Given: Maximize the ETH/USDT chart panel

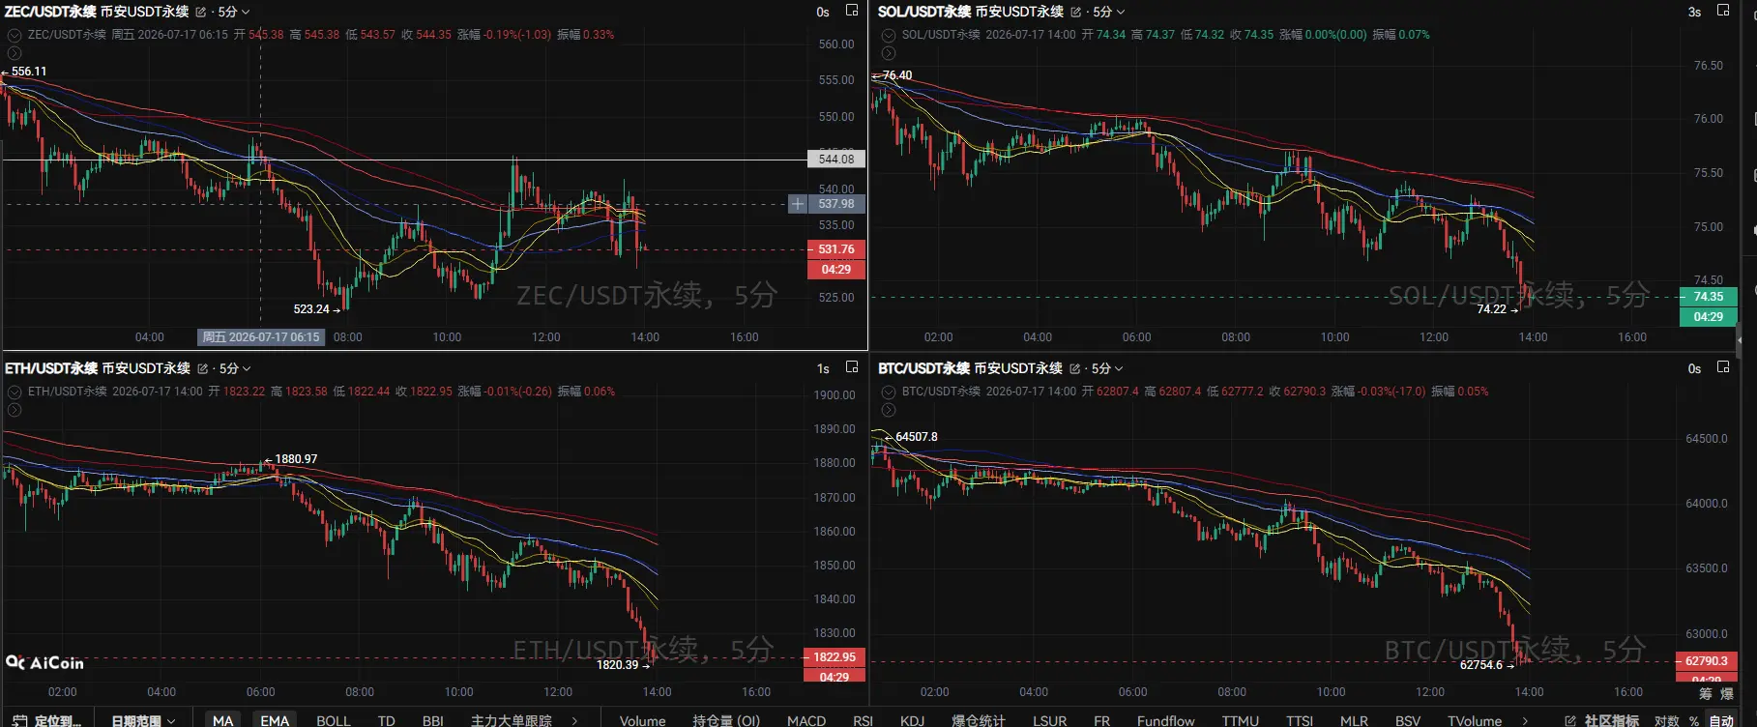Looking at the screenshot, I should 852,367.
